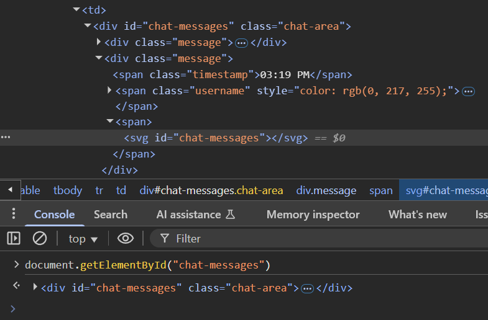
Task: Select span in the breadcrumb bar
Action: click(381, 190)
